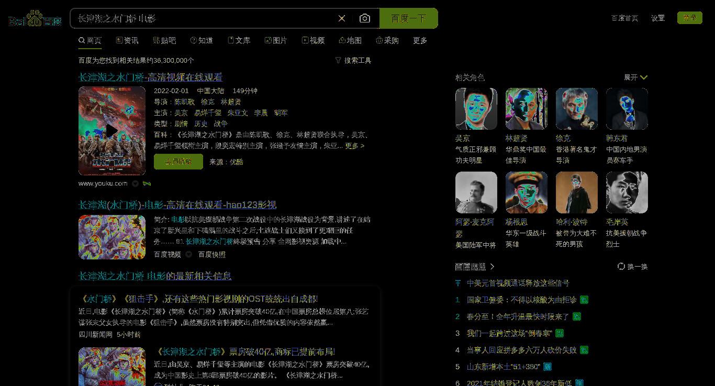Open the OST news article headline

[x=198, y=299]
